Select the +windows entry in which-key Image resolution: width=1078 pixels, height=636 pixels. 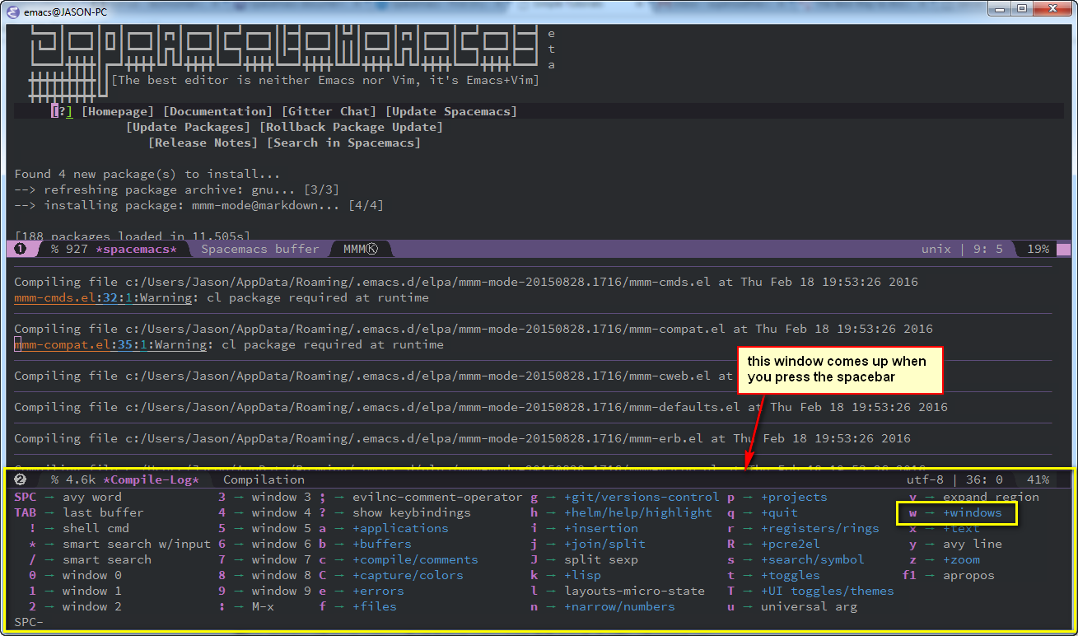pyautogui.click(x=973, y=512)
